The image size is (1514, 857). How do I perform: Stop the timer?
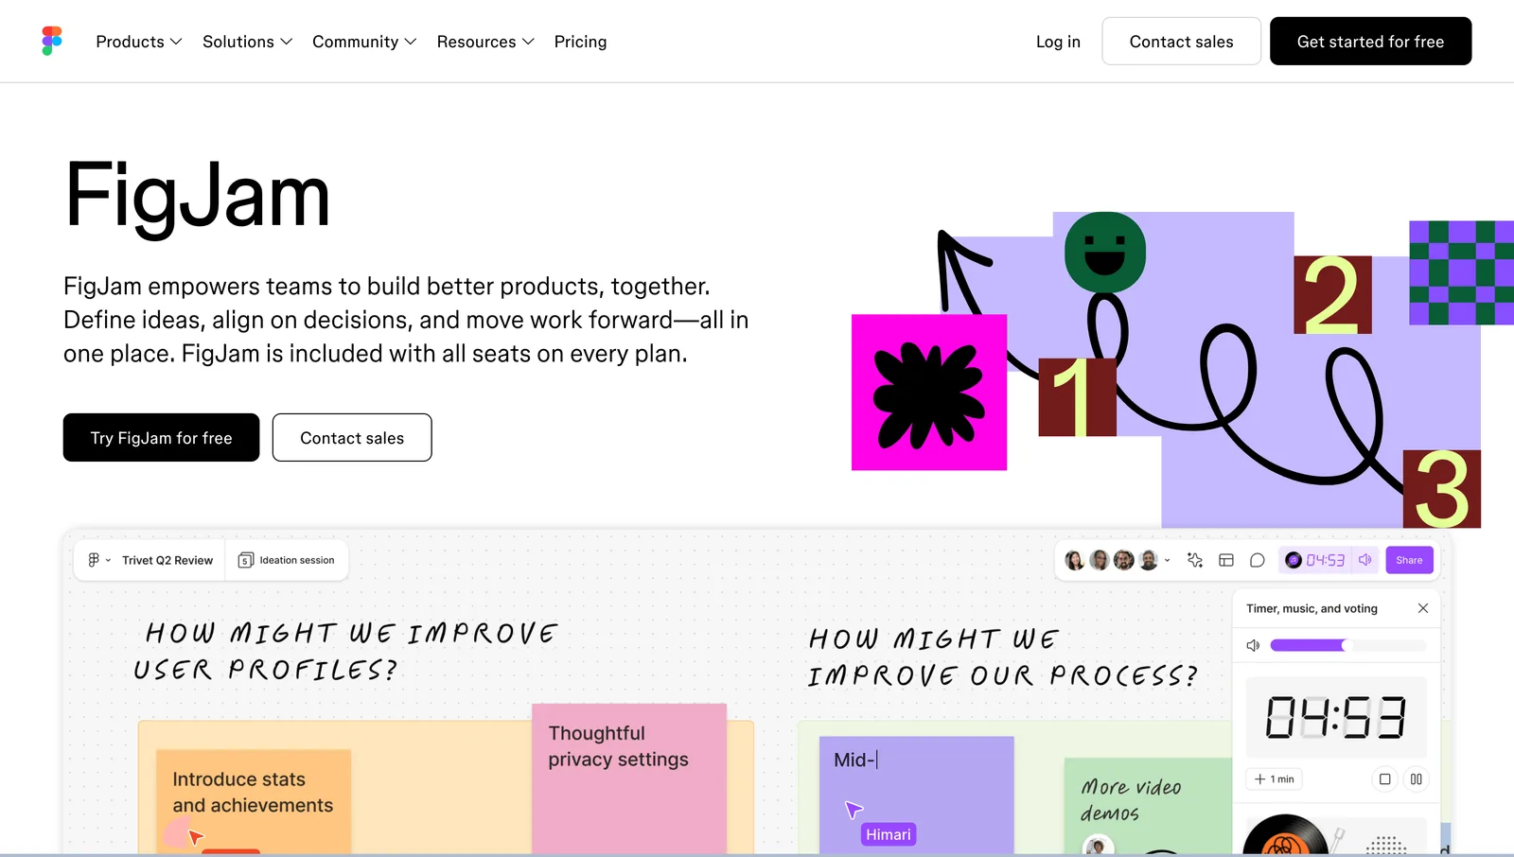coord(1384,778)
